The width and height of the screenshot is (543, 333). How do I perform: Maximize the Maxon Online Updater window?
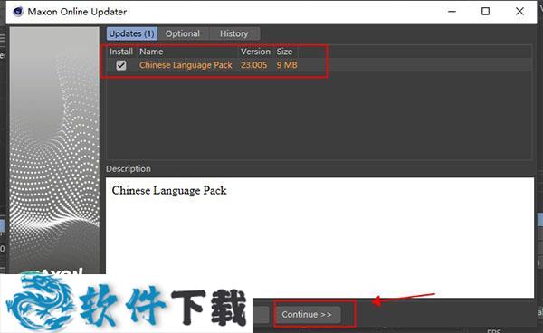[x=485, y=12]
